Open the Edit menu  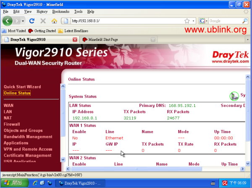click(16, 12)
